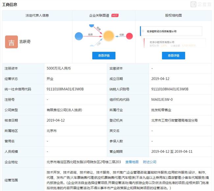Click business term 2019-04-12 至 2039-04-11

172,151
